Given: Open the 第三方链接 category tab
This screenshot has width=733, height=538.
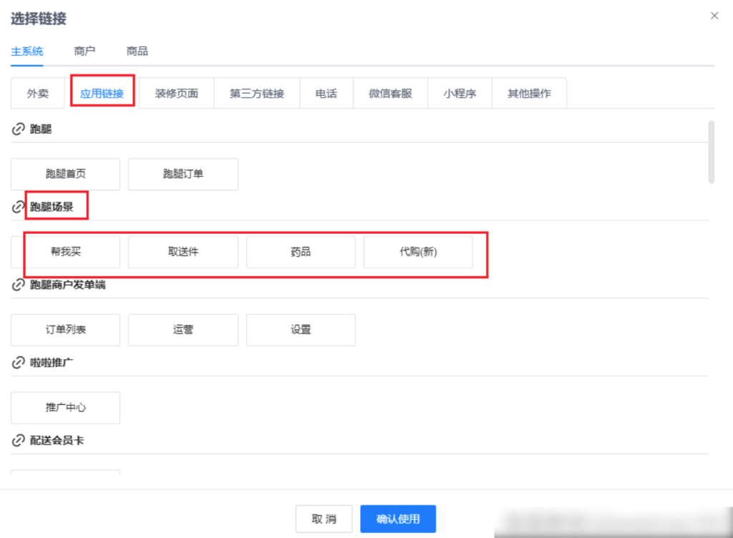Looking at the screenshot, I should [x=256, y=92].
